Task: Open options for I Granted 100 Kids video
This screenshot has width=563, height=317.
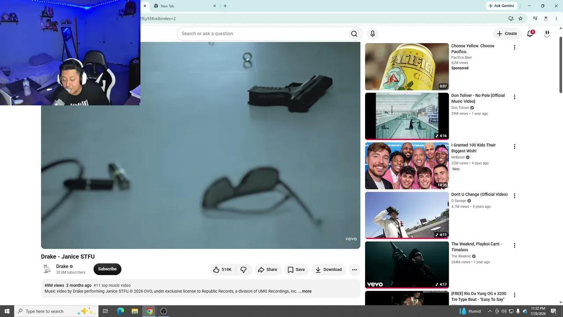Action: tap(514, 147)
